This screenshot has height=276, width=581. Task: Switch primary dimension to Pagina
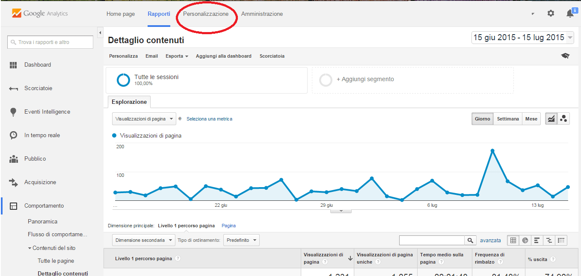click(228, 226)
